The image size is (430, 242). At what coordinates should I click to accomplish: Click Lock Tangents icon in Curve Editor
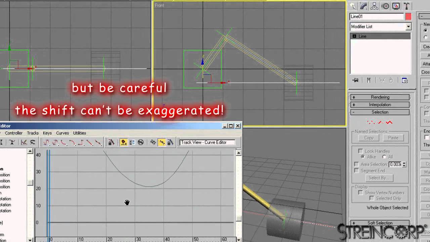click(x=170, y=143)
